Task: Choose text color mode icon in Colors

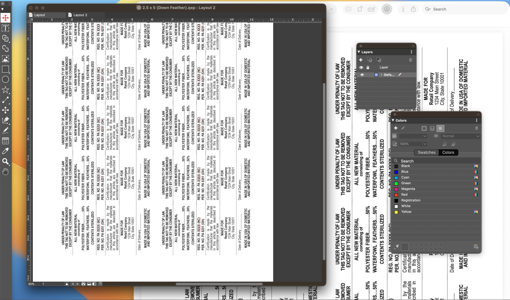Action: pyautogui.click(x=432, y=128)
